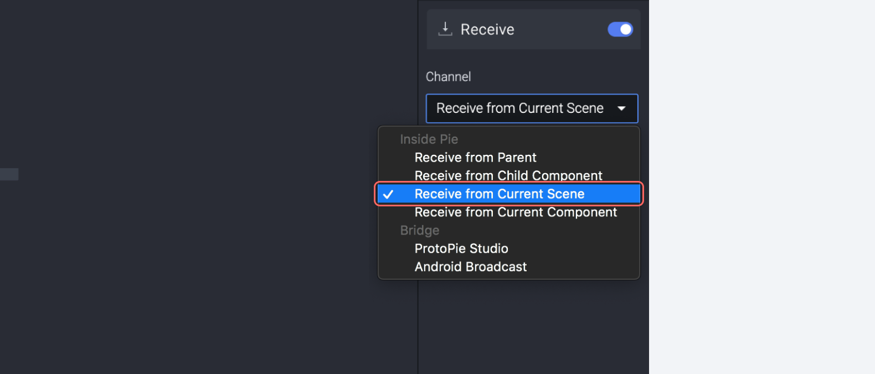Click the Channel label

[448, 76]
